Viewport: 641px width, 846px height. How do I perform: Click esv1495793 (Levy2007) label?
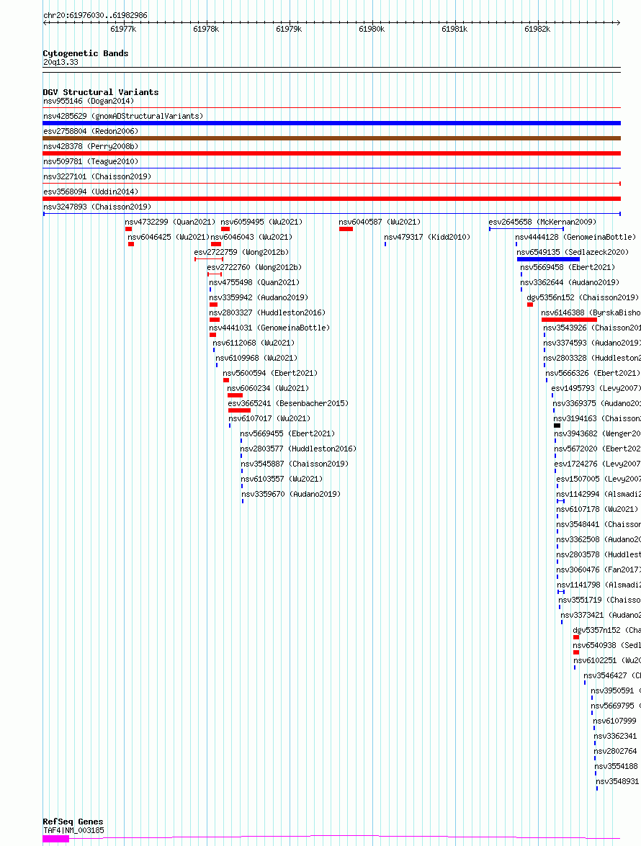(x=596, y=388)
